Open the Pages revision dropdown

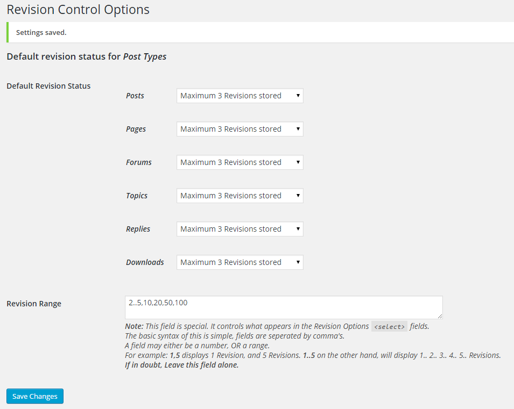pos(240,129)
